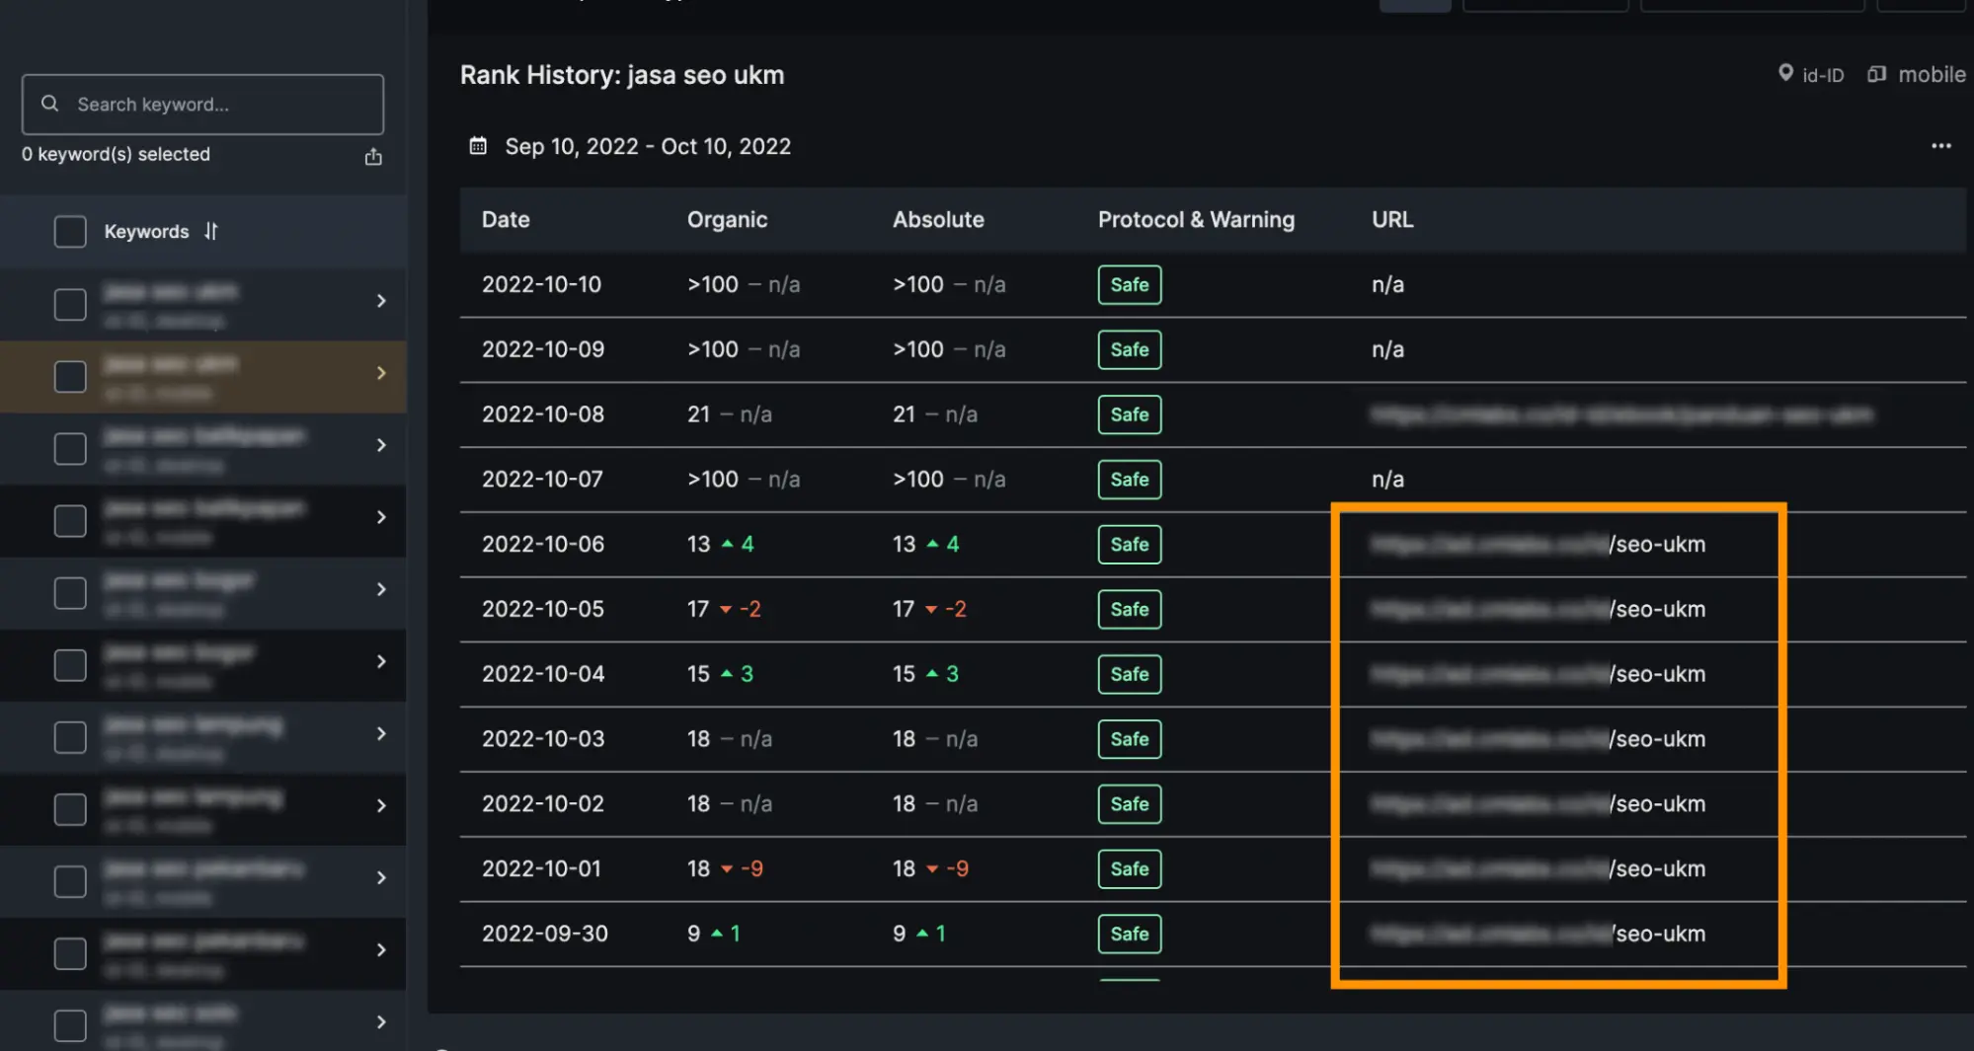Open the calendar icon of date range
Image resolution: width=1974 pixels, height=1051 pixels.
[x=478, y=146]
